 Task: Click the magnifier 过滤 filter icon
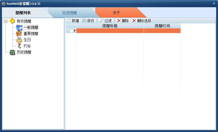102,21
